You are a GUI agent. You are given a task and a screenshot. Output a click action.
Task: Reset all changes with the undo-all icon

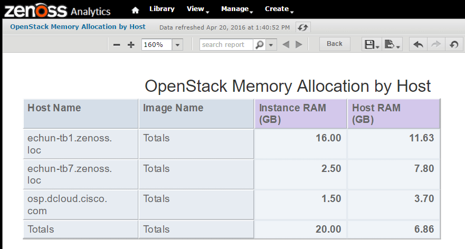[x=454, y=45]
